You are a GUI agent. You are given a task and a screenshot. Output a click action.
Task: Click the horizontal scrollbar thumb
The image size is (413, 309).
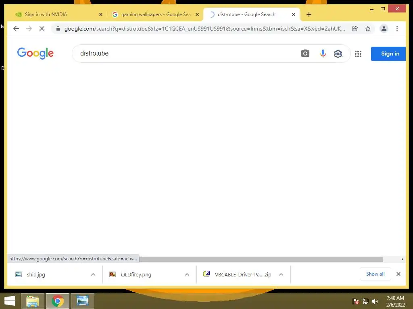pyautogui.click(x=261, y=260)
